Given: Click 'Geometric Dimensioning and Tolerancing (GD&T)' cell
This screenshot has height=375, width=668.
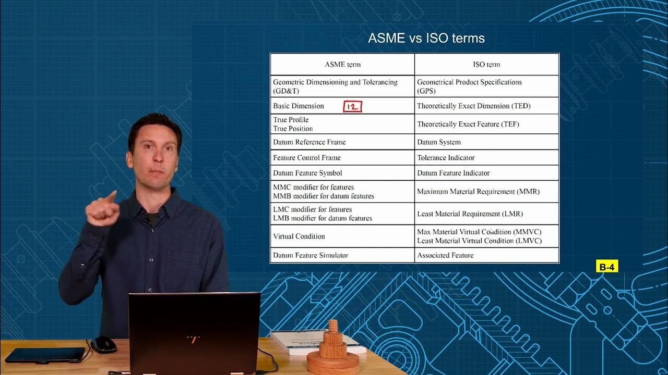Looking at the screenshot, I should [342, 86].
